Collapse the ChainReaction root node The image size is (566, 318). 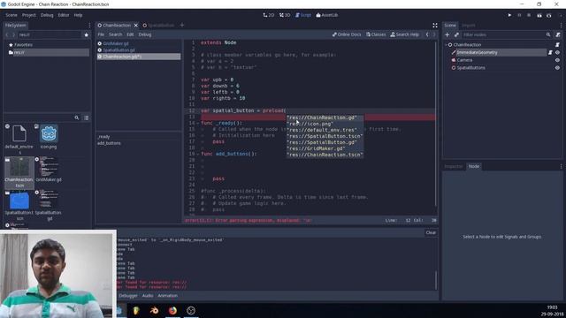coord(446,45)
